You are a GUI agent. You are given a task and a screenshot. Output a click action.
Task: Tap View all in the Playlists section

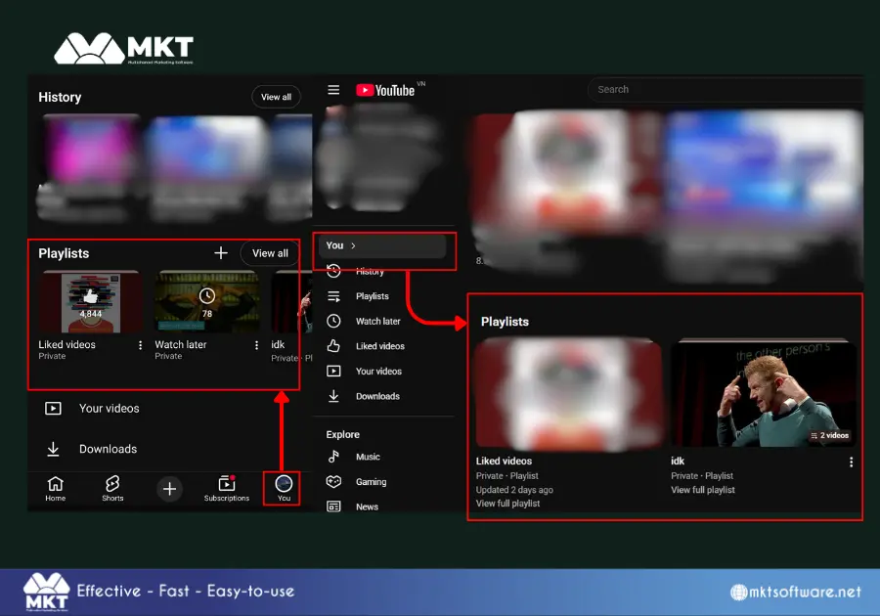click(270, 253)
